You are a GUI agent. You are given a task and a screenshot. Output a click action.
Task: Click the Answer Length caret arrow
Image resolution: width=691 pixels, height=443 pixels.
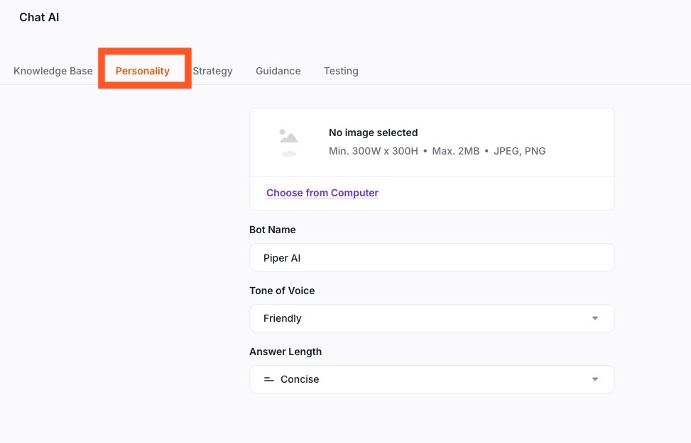click(595, 379)
